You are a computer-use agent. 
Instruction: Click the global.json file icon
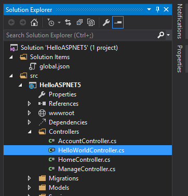32,66
